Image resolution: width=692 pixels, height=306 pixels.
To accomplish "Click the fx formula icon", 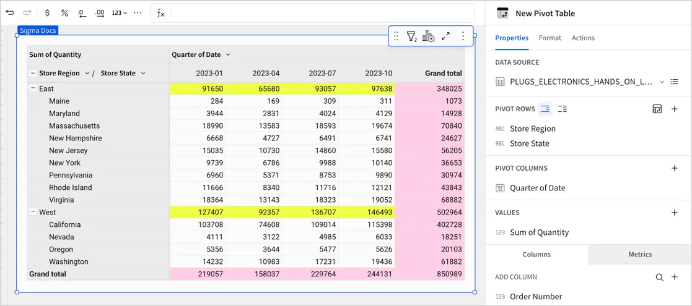I will click(x=161, y=13).
